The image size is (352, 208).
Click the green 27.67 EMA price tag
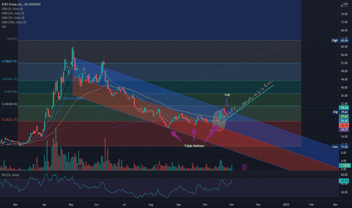tap(344, 116)
